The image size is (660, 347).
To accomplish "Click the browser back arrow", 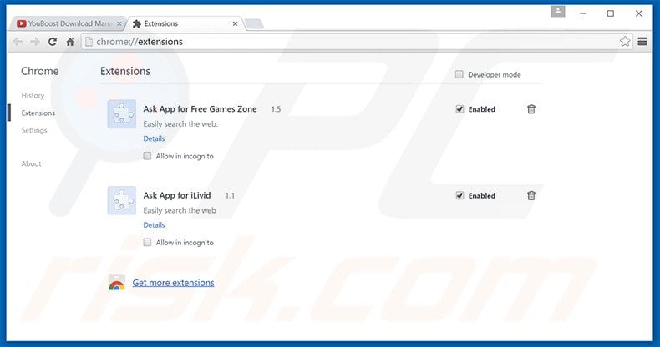I will tap(18, 42).
